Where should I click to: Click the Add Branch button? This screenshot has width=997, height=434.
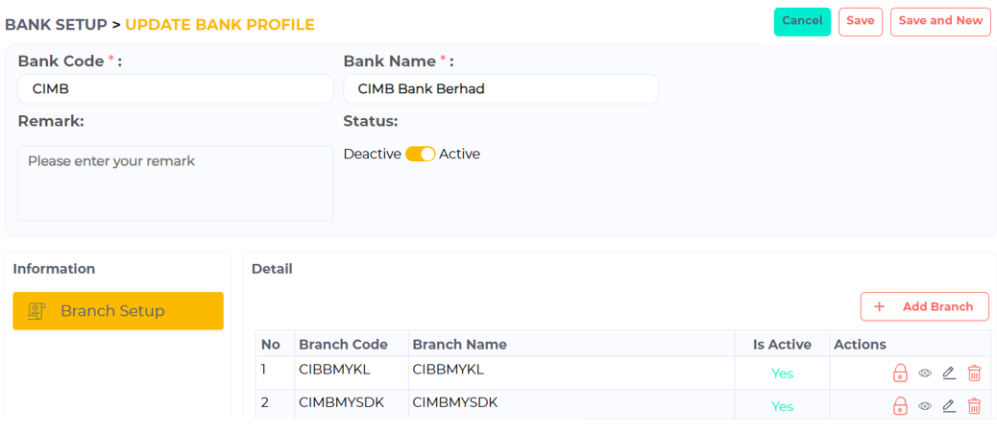click(925, 307)
